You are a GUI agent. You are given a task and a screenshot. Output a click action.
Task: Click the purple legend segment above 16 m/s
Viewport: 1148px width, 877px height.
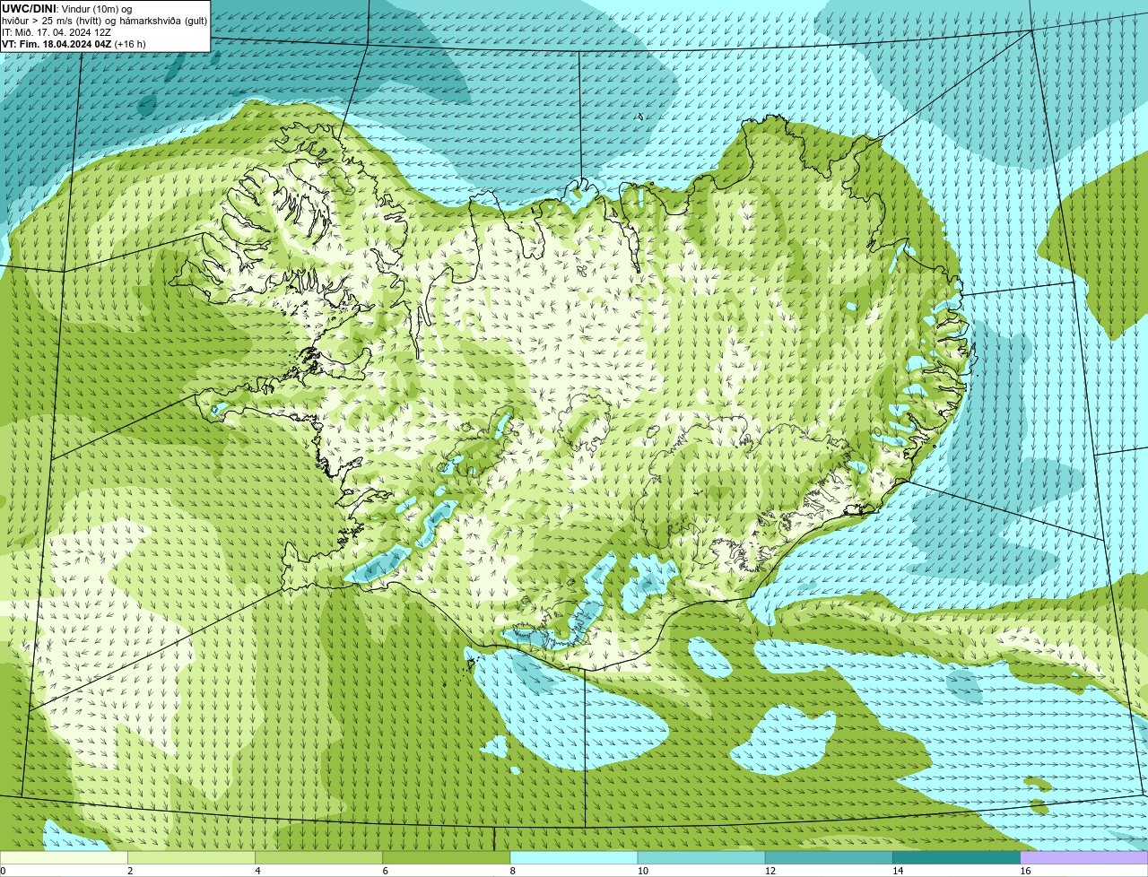tap(1083, 858)
